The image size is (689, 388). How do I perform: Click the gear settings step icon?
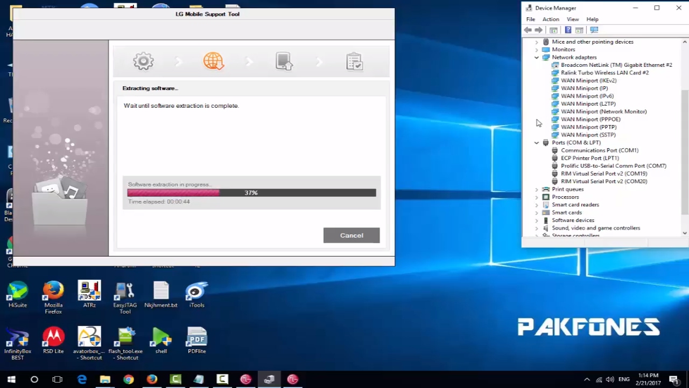click(144, 61)
